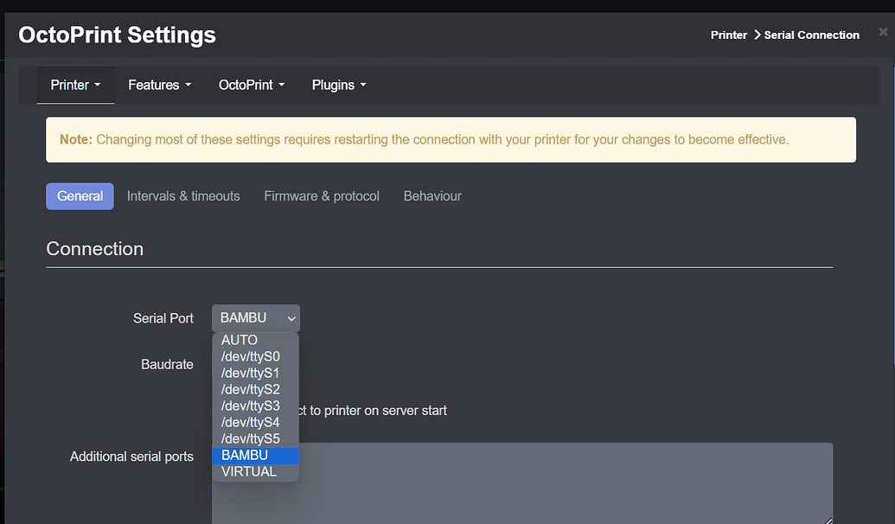This screenshot has height=524, width=895.
Task: Collapse the Serial Port dropdown
Action: (x=256, y=318)
